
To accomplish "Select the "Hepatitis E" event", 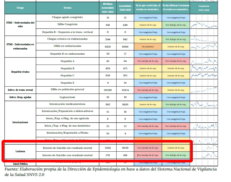I will (x=67, y=83).
